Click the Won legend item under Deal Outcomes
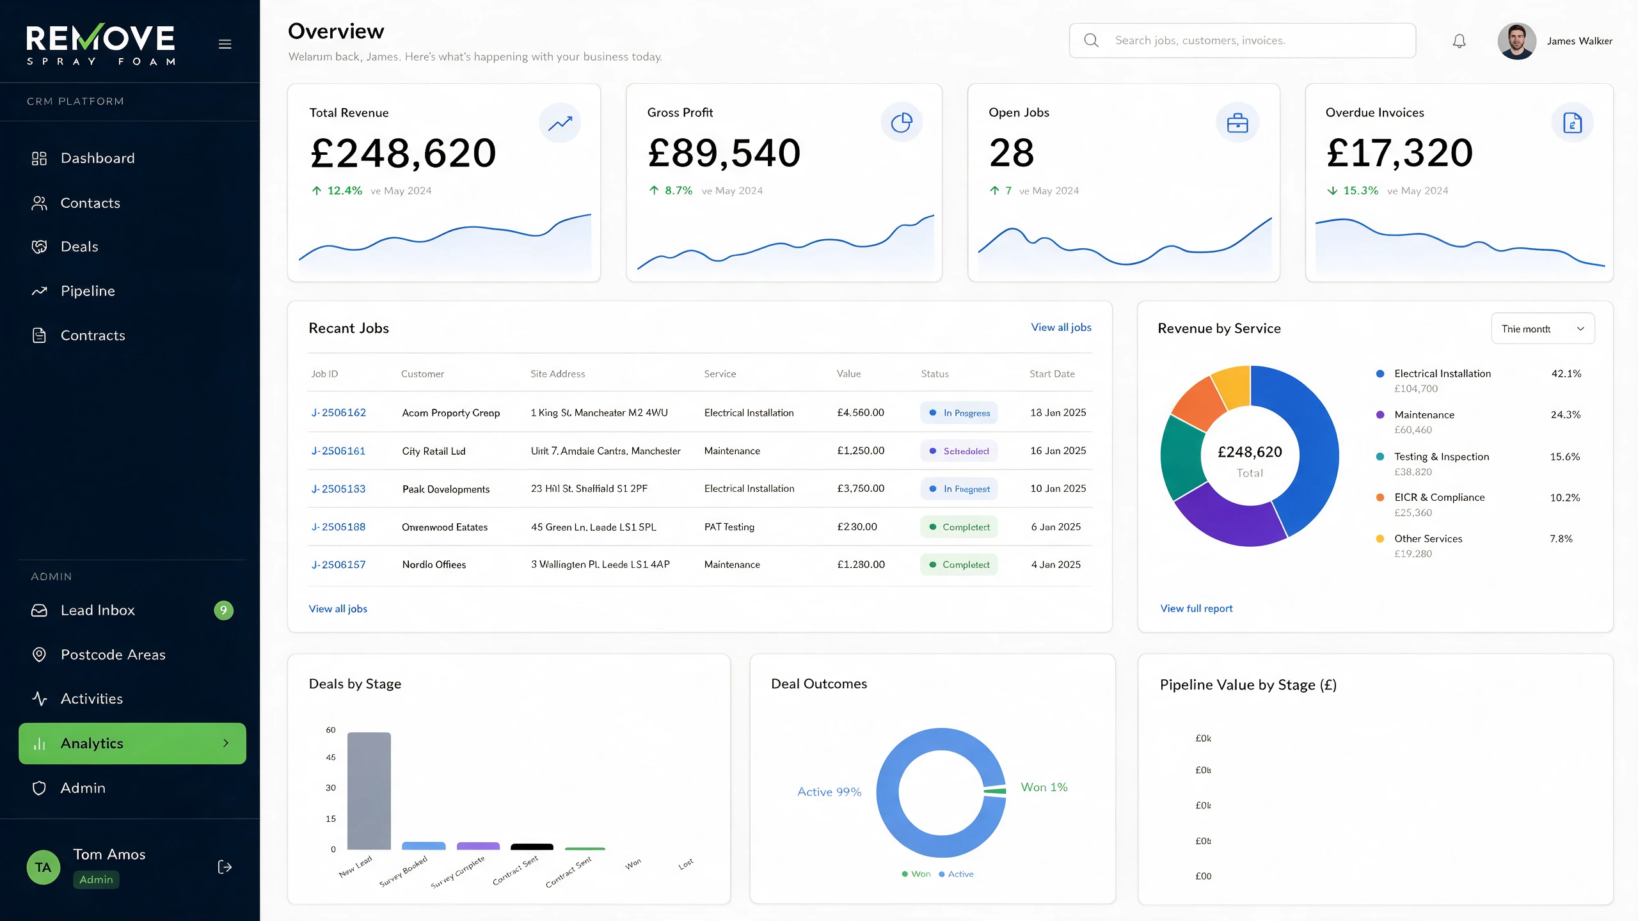This screenshot has width=1638, height=921. pyautogui.click(x=916, y=874)
